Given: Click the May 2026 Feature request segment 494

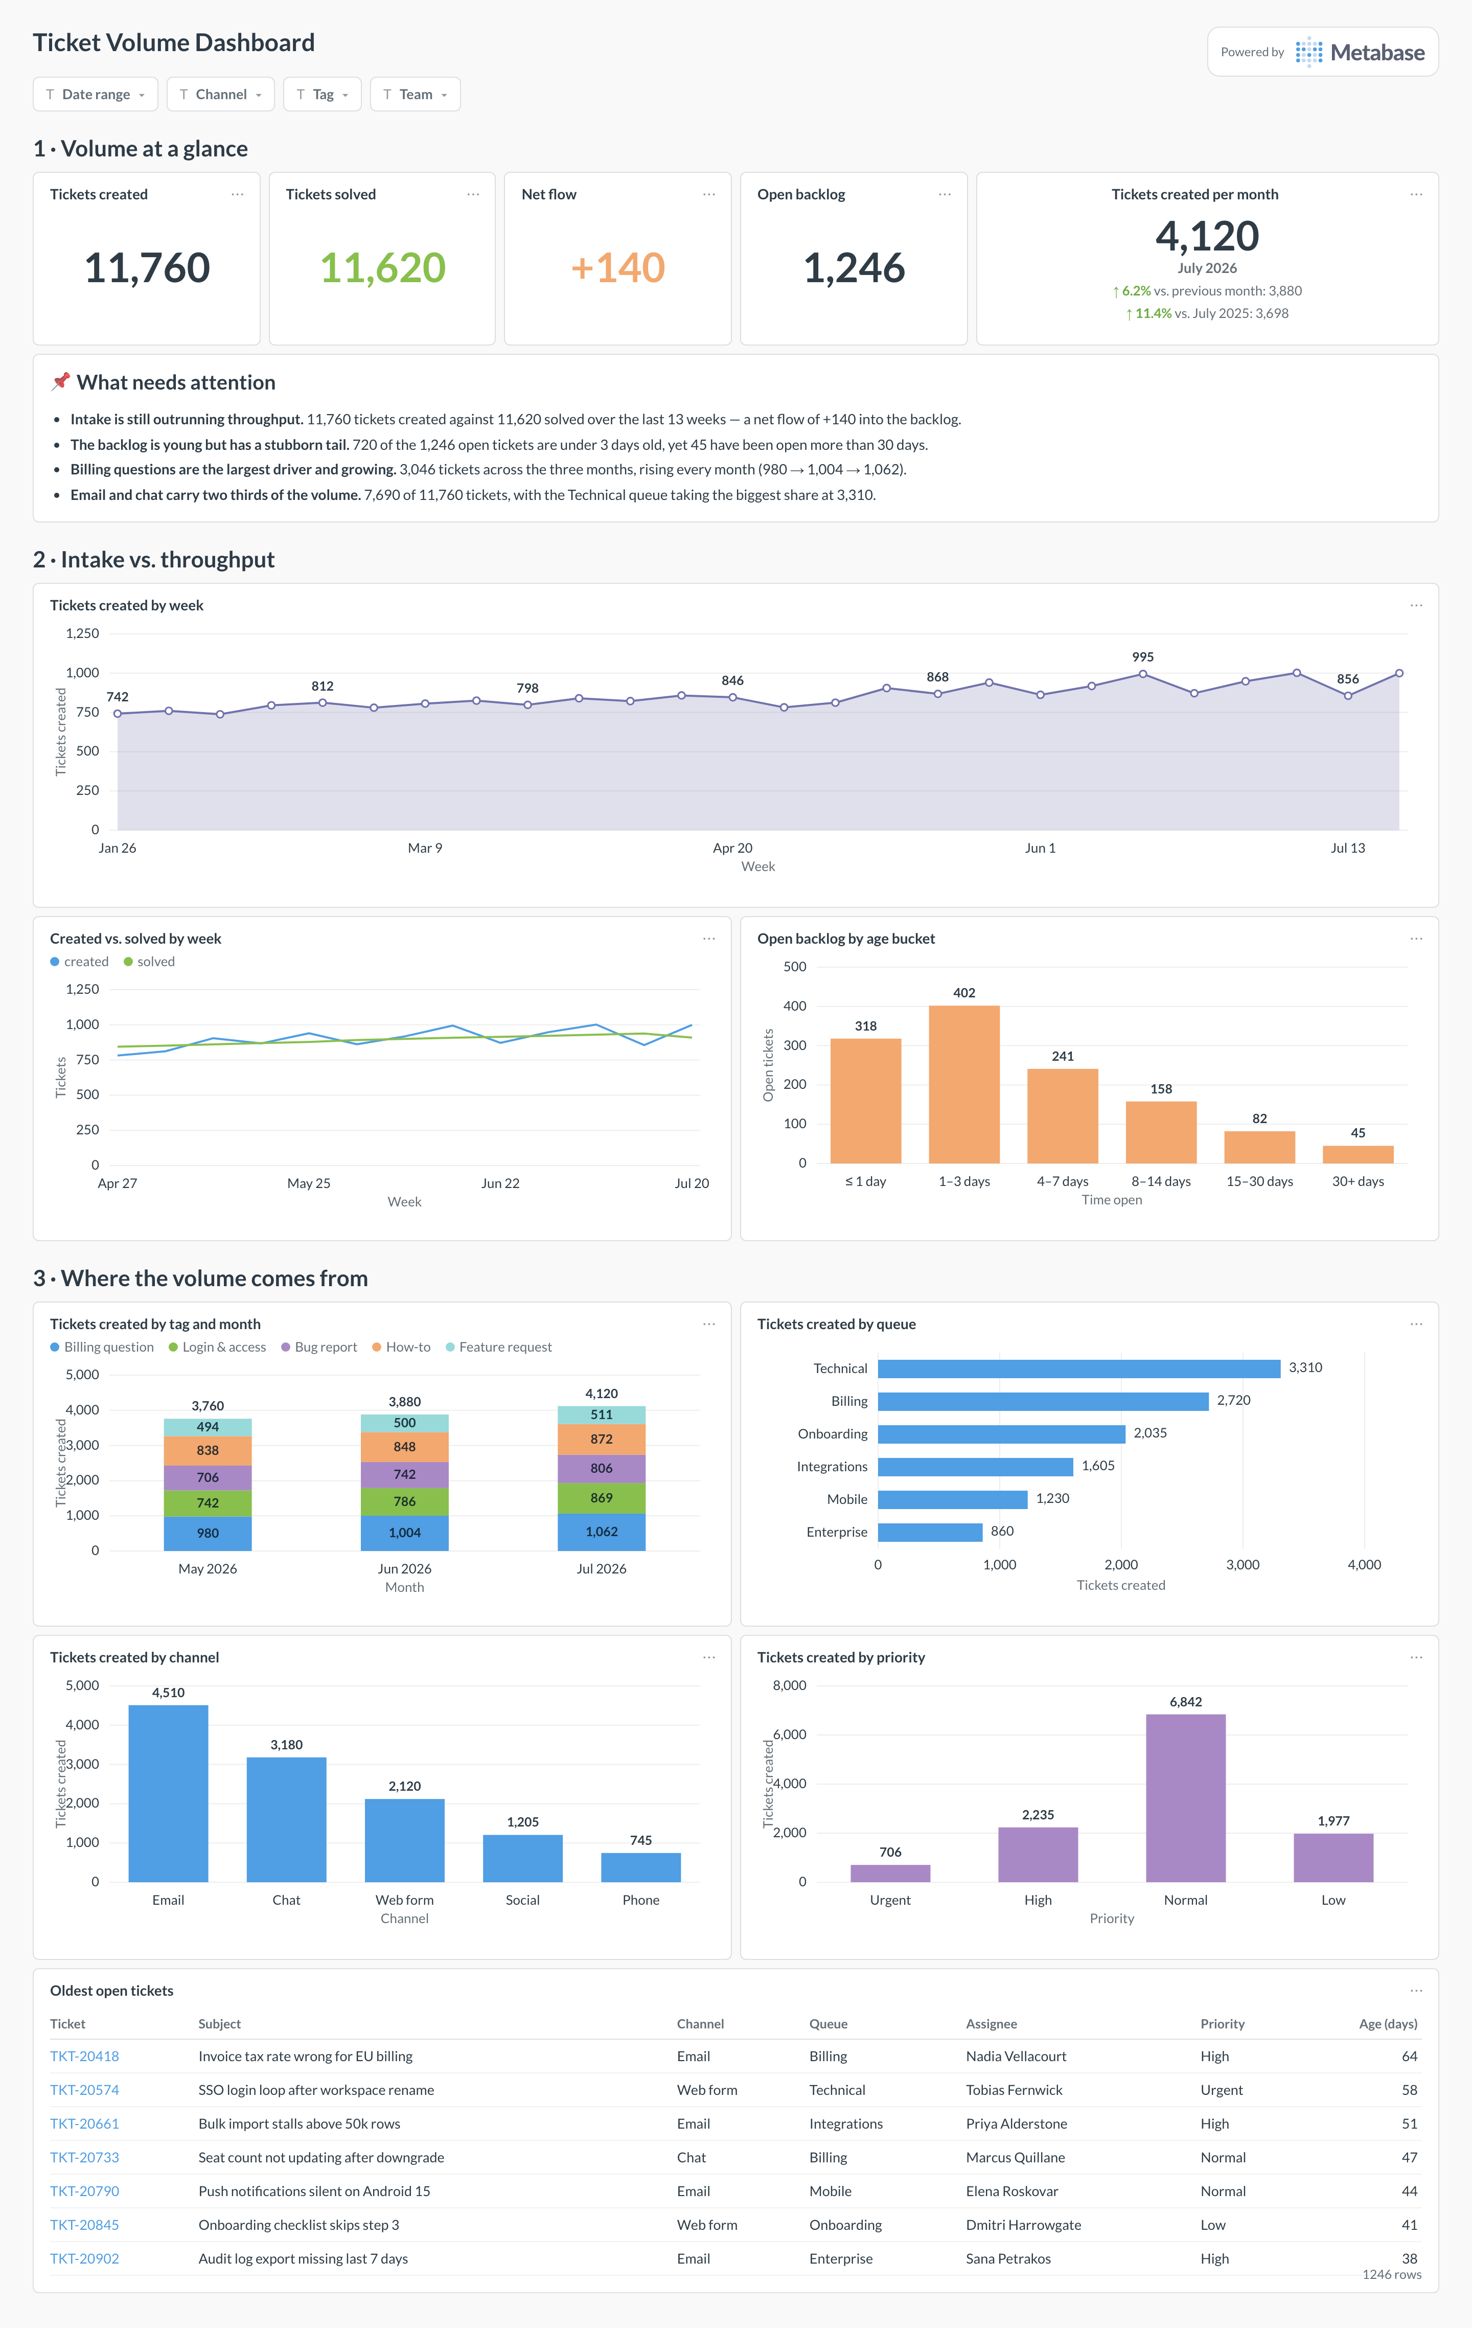Looking at the screenshot, I should pyautogui.click(x=208, y=1427).
